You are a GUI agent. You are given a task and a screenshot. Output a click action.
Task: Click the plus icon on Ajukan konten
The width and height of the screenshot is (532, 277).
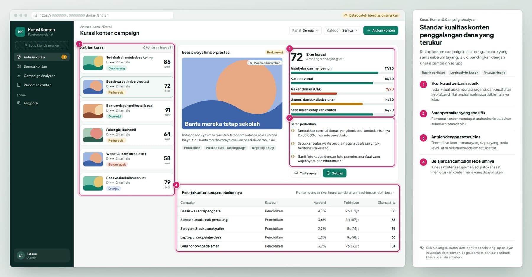[369, 30]
